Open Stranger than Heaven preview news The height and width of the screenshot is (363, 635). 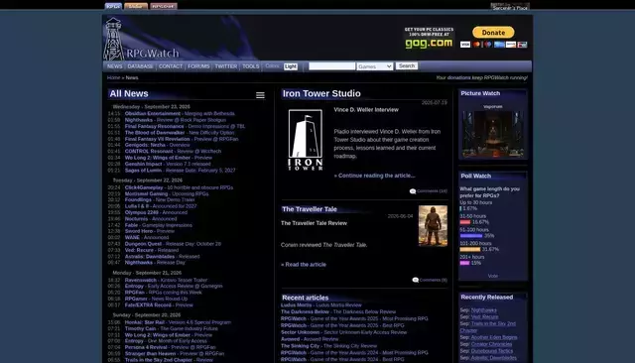175,354
